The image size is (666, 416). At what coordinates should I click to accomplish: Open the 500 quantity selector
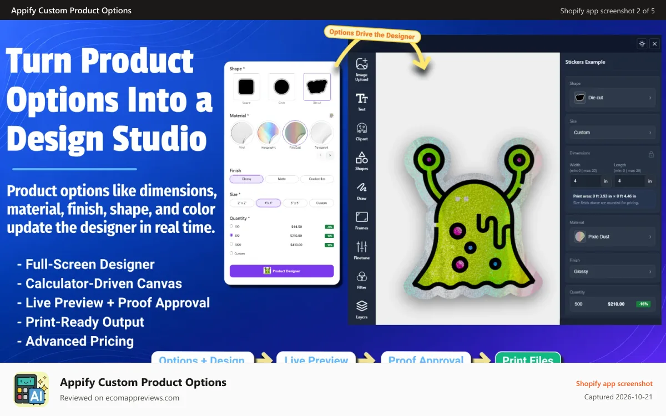[613, 304]
